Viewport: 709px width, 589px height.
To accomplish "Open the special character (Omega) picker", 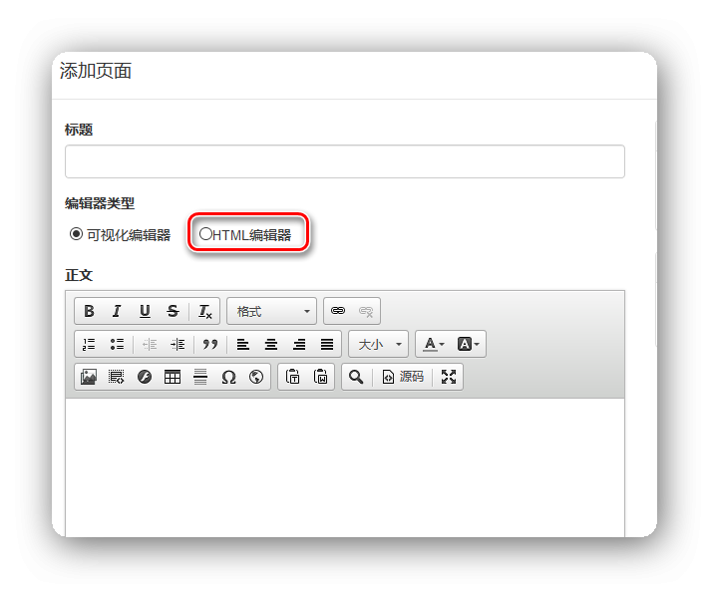I will [x=228, y=377].
